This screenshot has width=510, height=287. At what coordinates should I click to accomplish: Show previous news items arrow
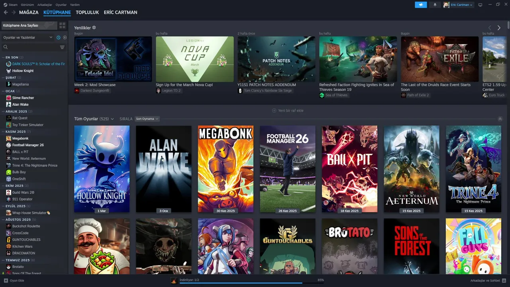[490, 28]
